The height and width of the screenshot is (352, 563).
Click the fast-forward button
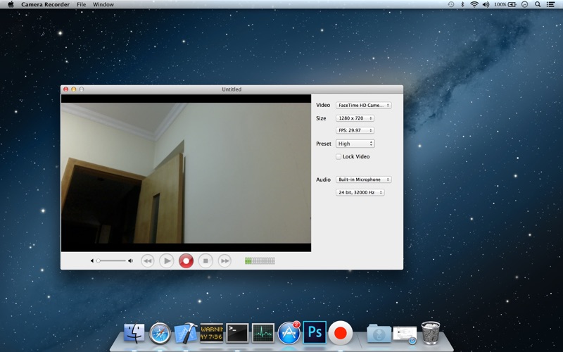tap(224, 260)
